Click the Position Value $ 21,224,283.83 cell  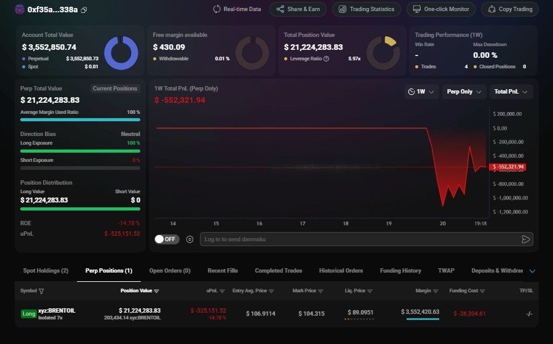(x=140, y=311)
